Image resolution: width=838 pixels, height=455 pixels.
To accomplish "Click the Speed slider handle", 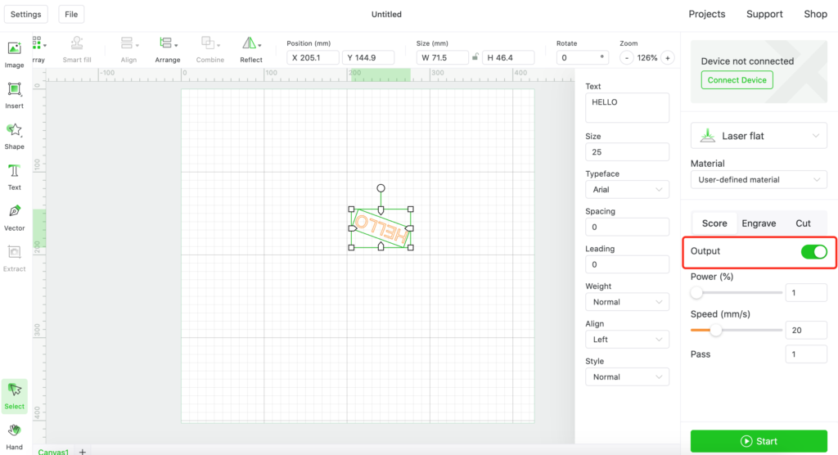I will click(715, 331).
